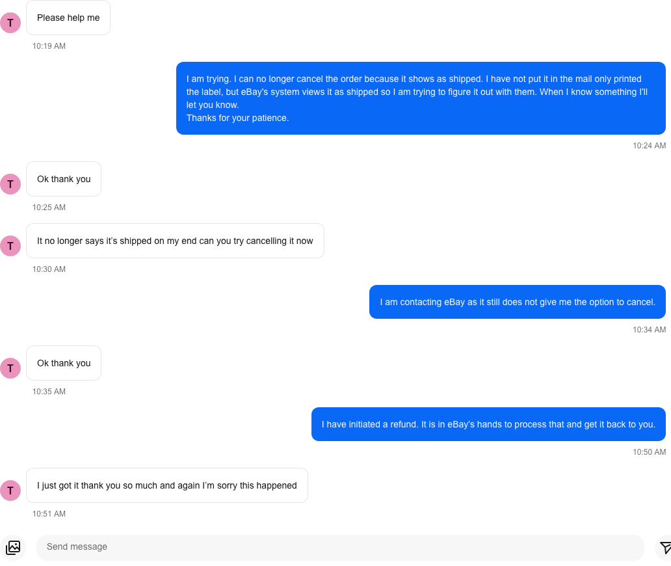Click the avatar beside the cancelling request message

10,246
